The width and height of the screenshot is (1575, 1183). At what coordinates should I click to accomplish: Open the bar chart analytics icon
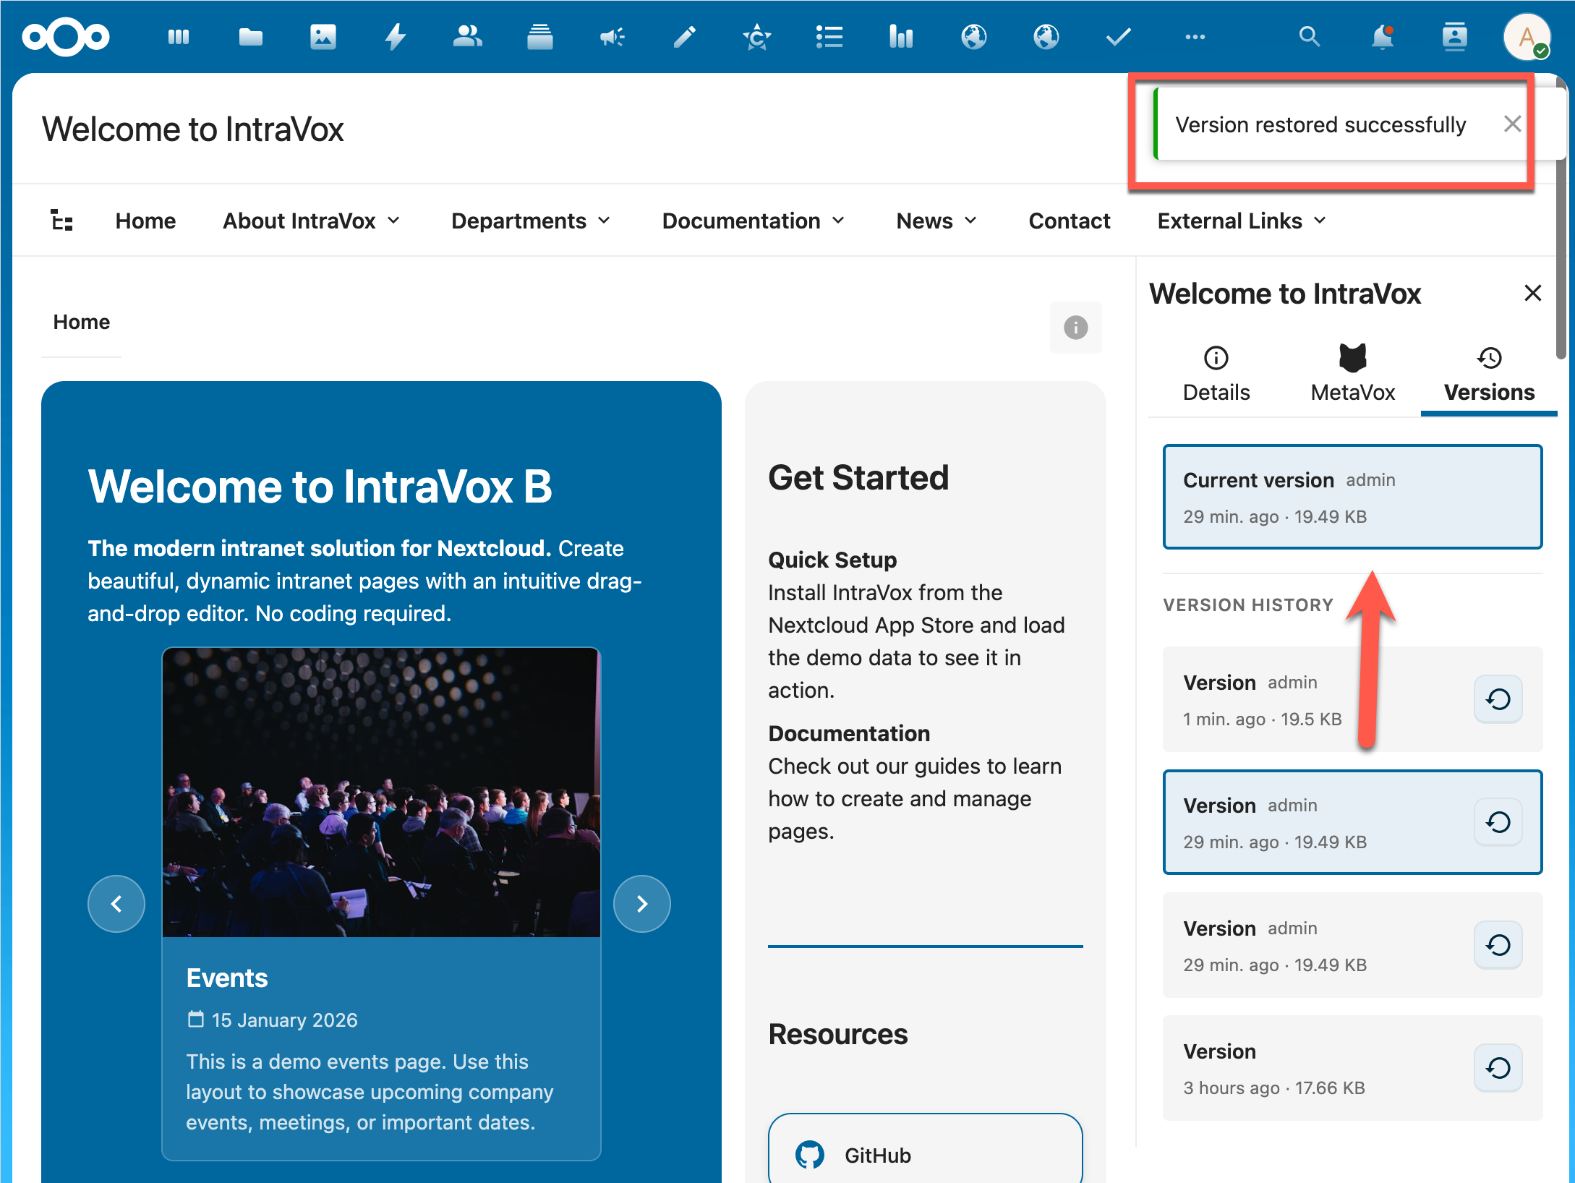(902, 37)
